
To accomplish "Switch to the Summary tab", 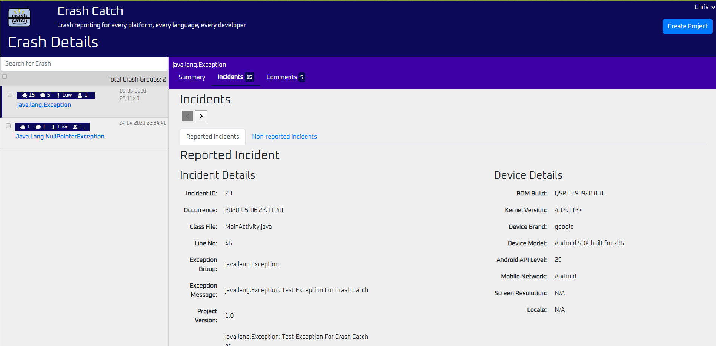I will click(192, 77).
